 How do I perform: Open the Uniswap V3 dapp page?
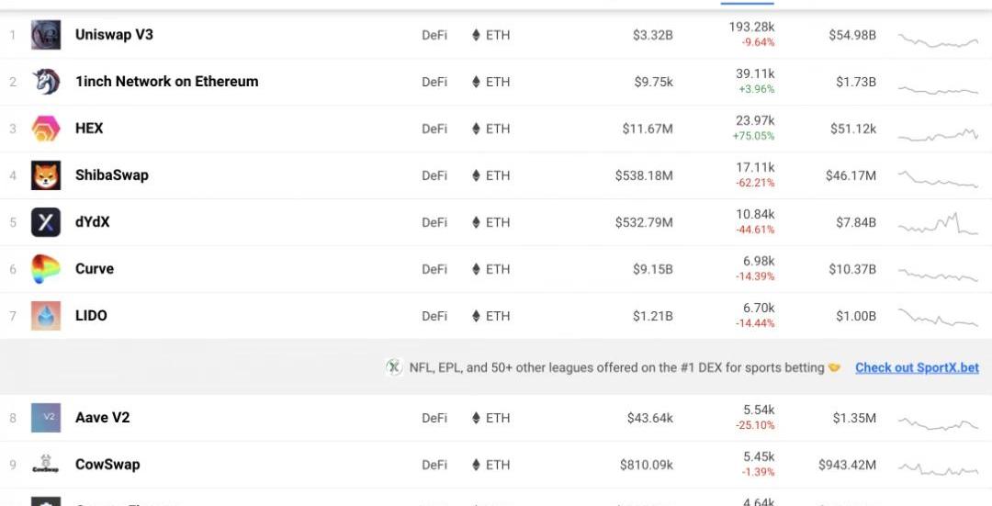tap(114, 35)
